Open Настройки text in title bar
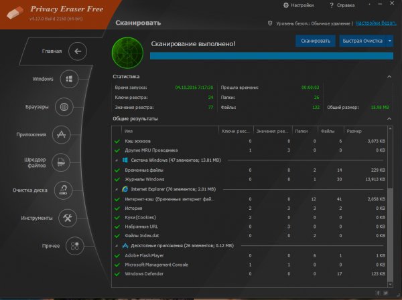Image resolution: width=402 pixels, height=300 pixels. pos(302,5)
